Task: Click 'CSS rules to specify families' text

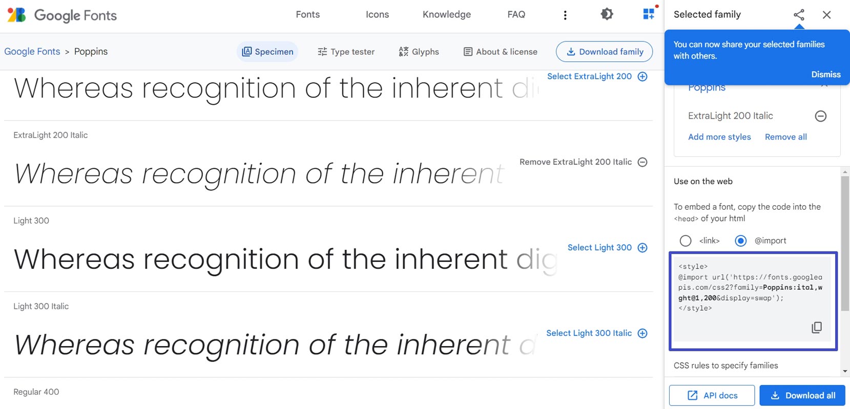Action: (725, 366)
